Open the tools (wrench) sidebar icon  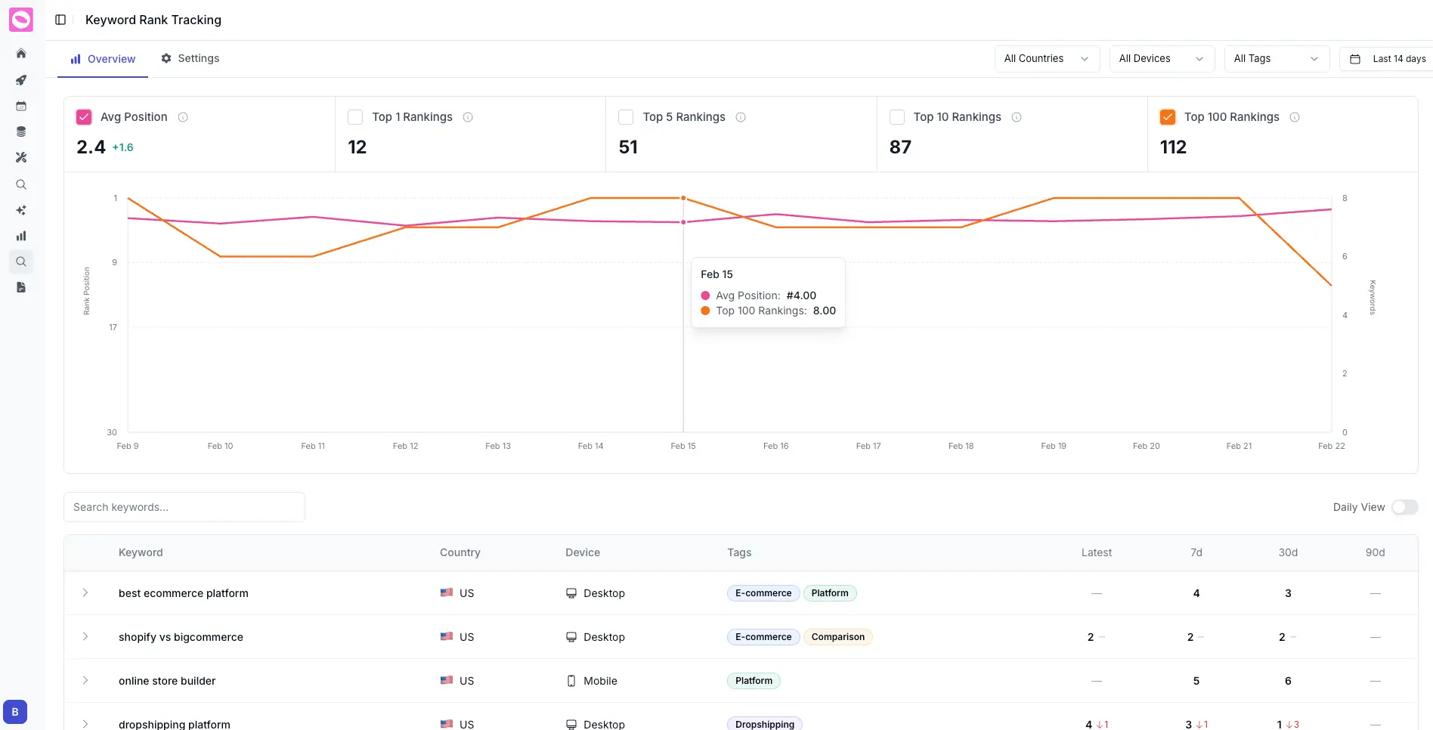[20, 157]
